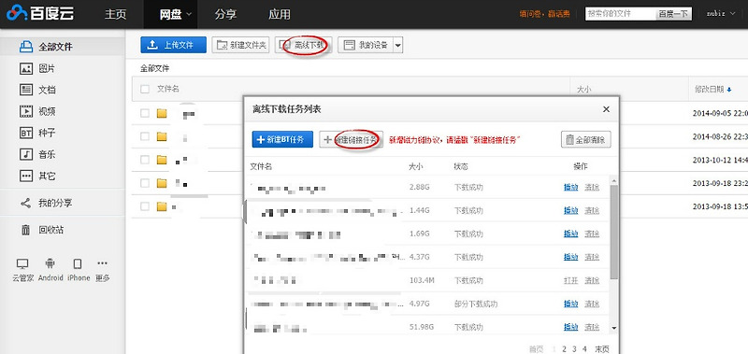Check the box for the 2013-09-18 13:5 folder

point(145,206)
